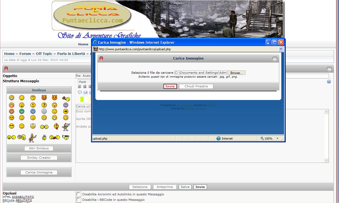Open Home in the navigation menu
The width and height of the screenshot is (339, 203).
click(x=83, y=44)
